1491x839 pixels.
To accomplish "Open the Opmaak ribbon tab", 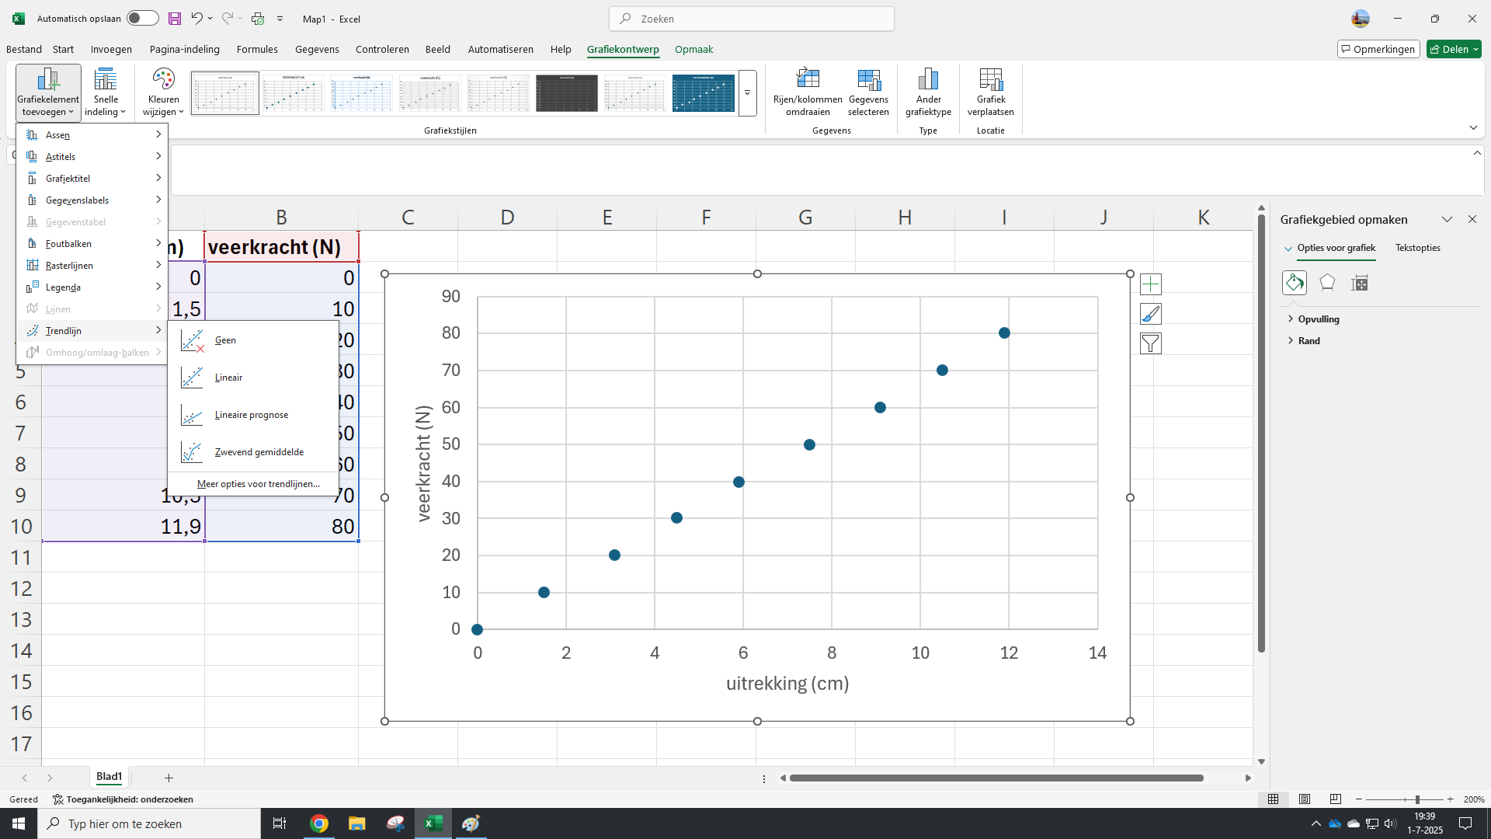I will pos(693,49).
